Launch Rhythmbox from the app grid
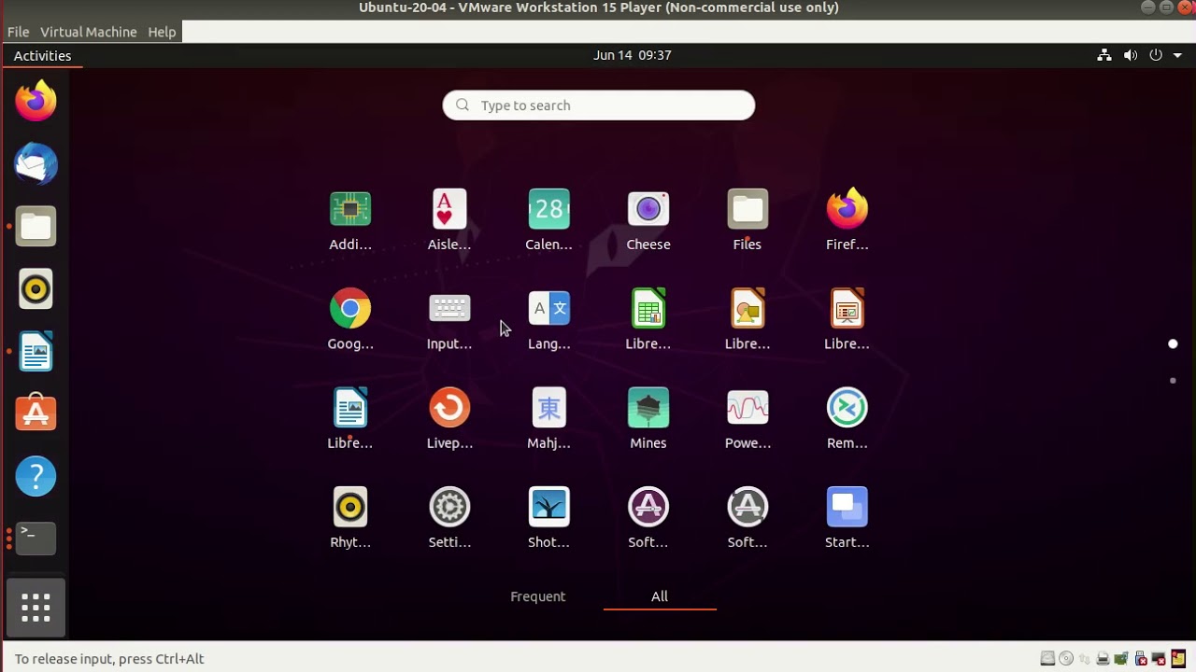This screenshot has width=1196, height=672. (x=350, y=518)
